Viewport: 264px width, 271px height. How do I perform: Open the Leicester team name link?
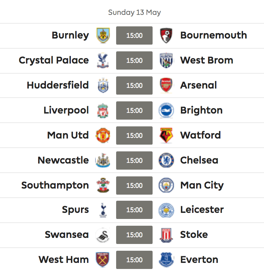click(x=202, y=210)
